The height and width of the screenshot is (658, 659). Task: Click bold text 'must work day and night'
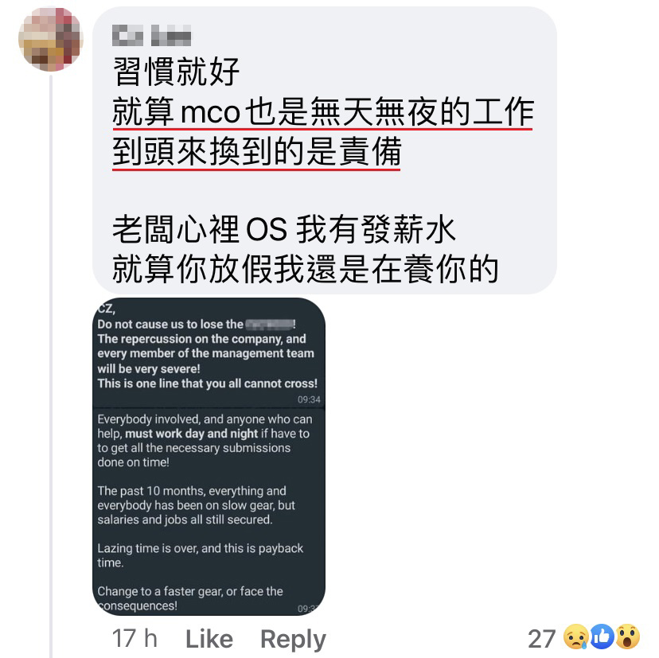pyautogui.click(x=192, y=434)
